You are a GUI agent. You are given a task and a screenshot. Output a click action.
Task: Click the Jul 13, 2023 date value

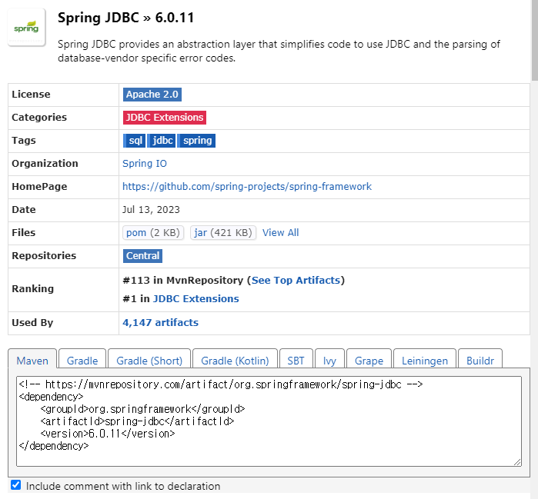pos(151,210)
